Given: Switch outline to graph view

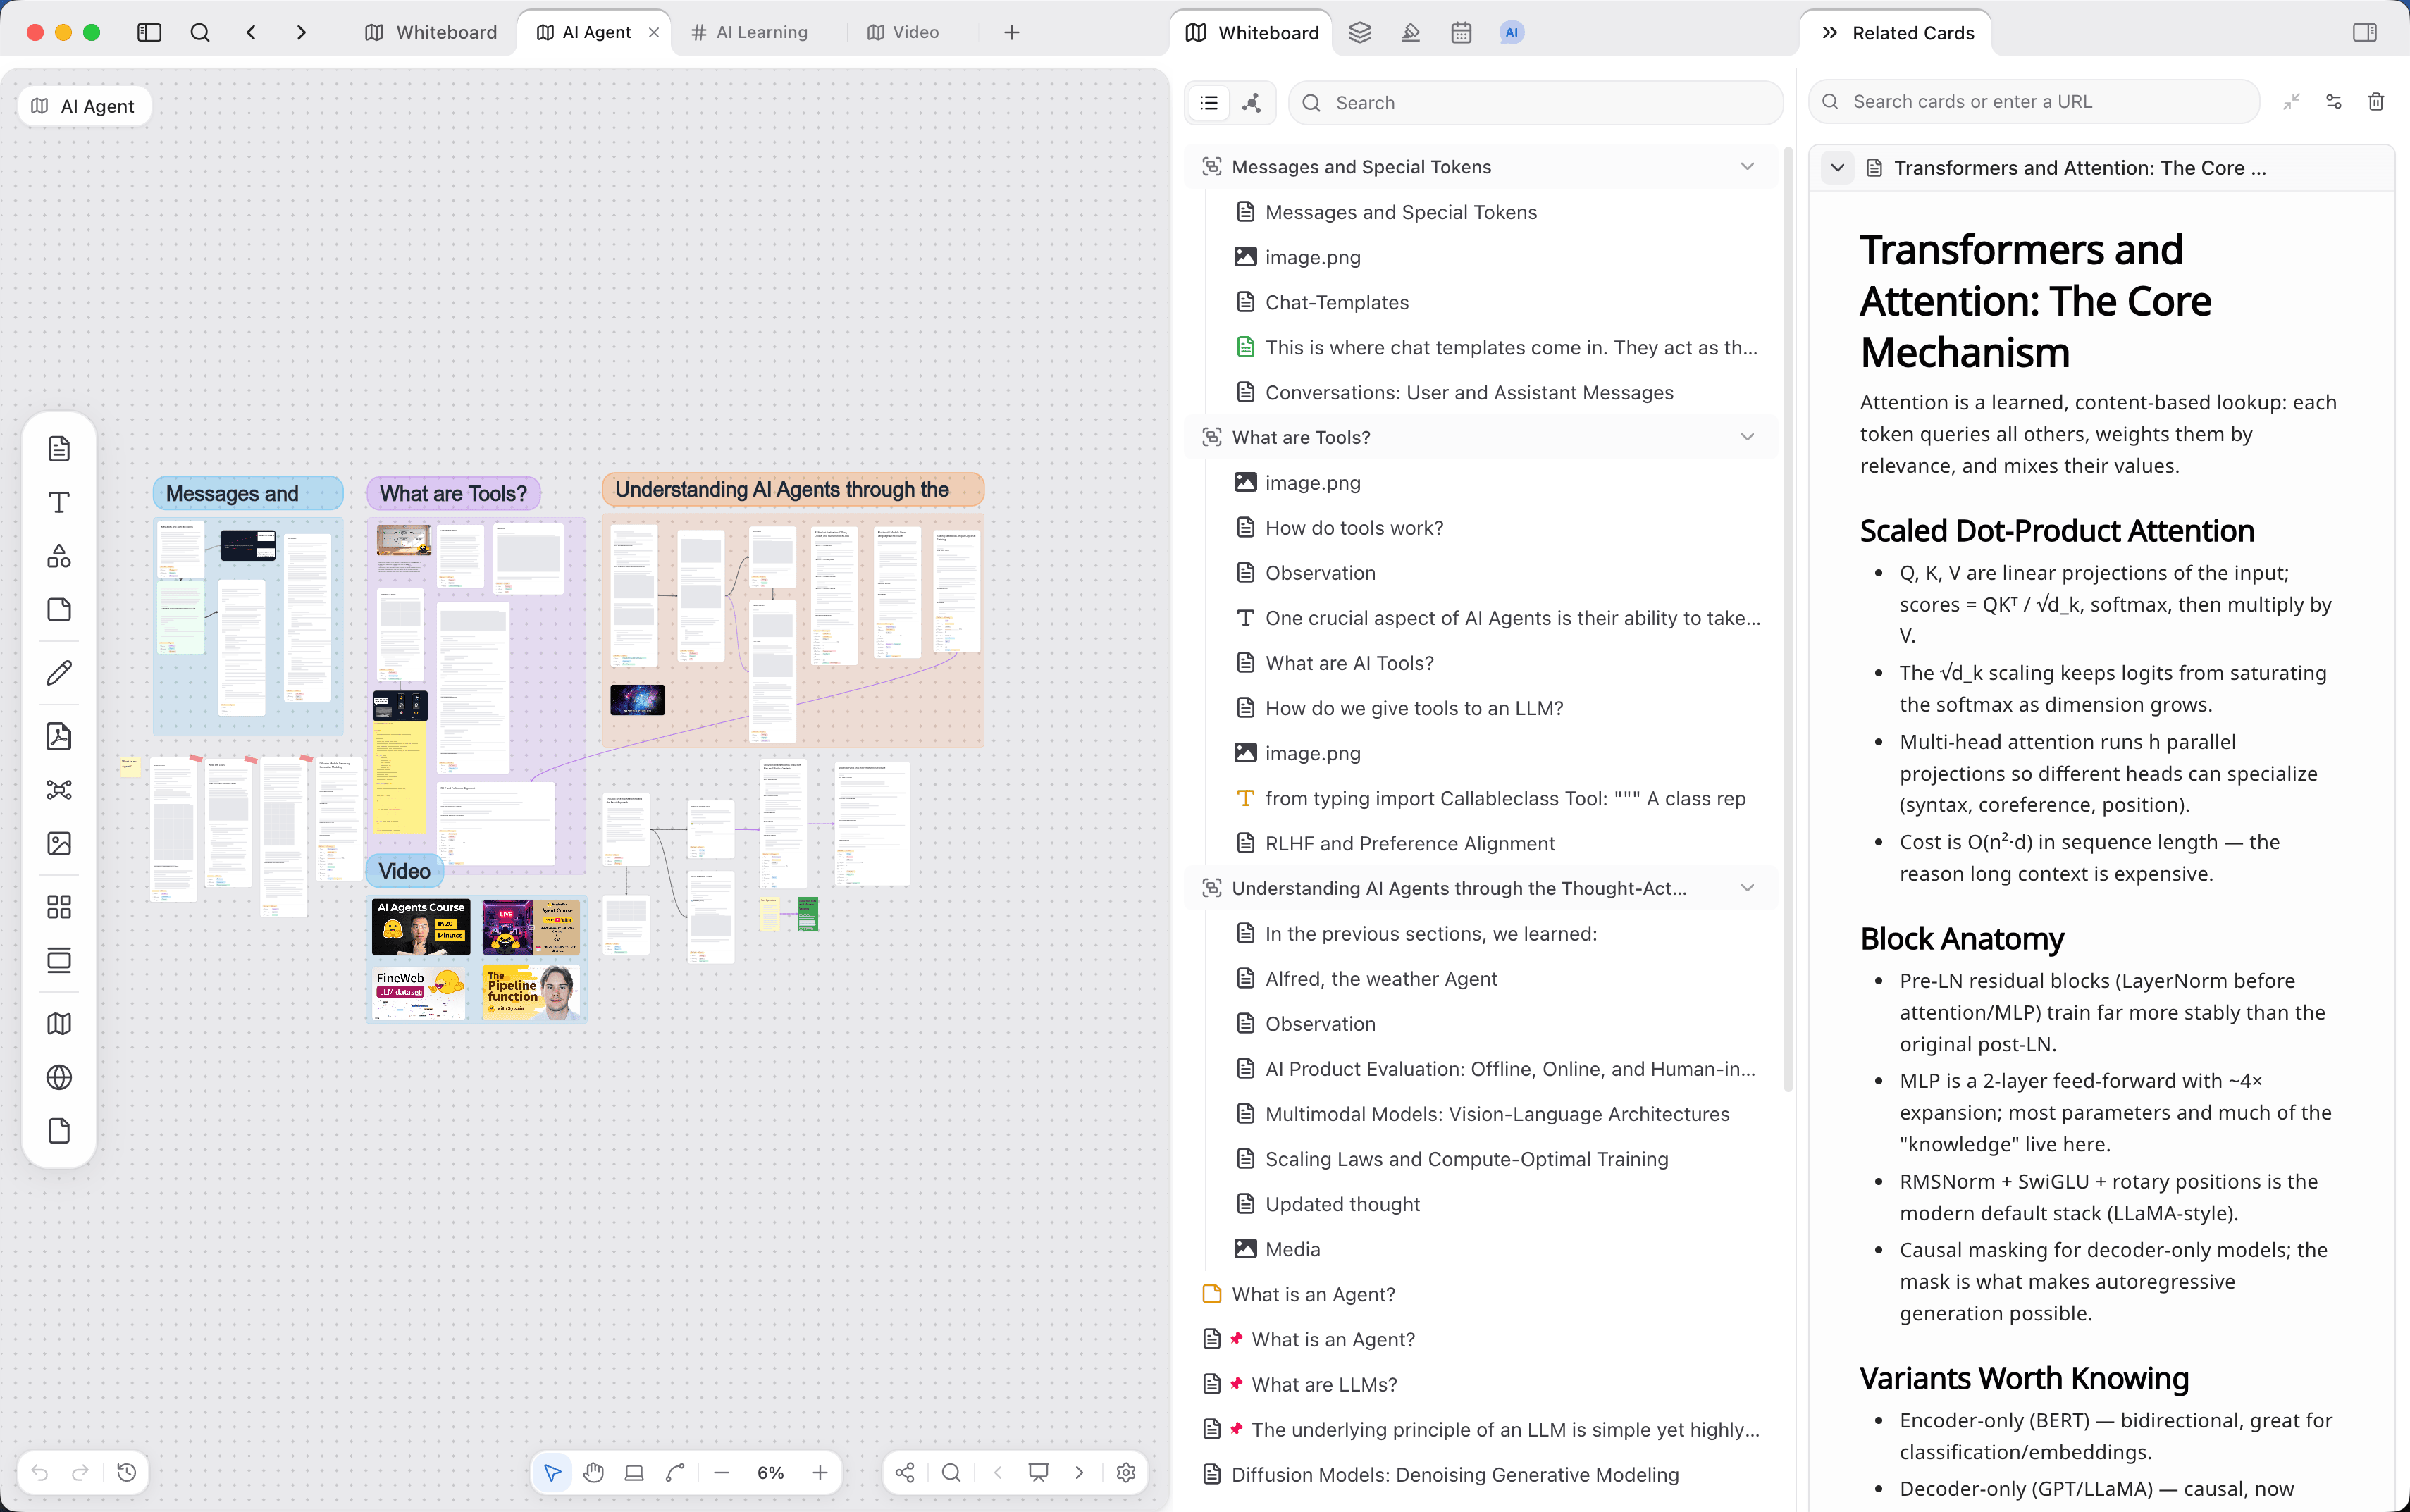Looking at the screenshot, I should [x=1251, y=103].
